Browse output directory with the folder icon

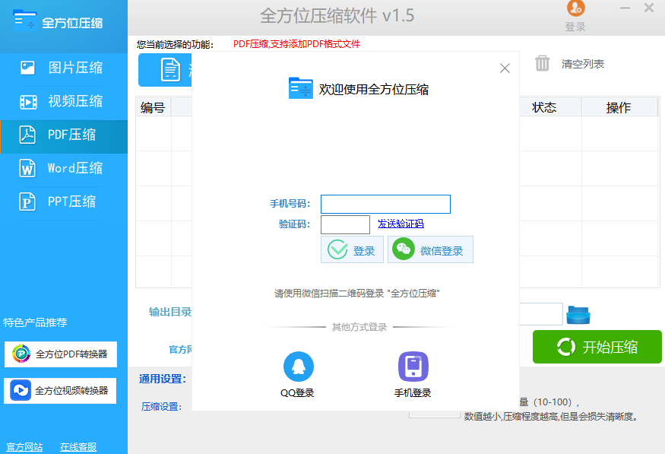pos(578,313)
